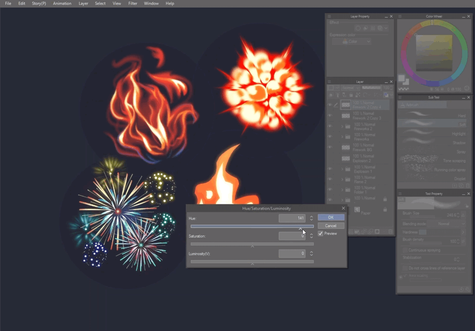Expand the Explosion 1 folder
The height and width of the screenshot is (331, 475).
tap(342, 169)
